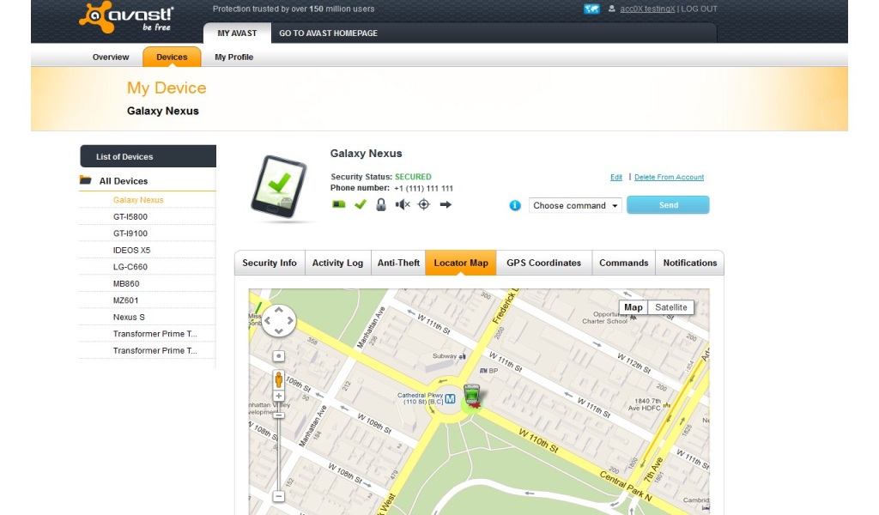879x515 pixels.
Task: Click the Send command button
Action: 668,205
